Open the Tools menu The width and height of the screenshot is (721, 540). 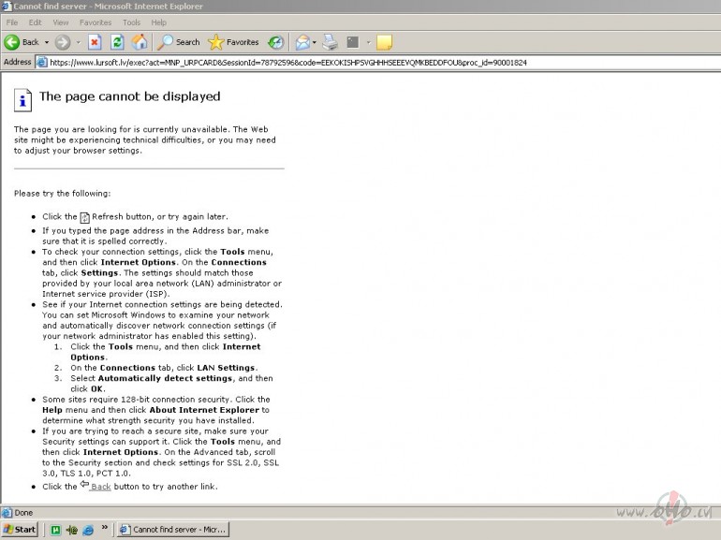(x=131, y=22)
